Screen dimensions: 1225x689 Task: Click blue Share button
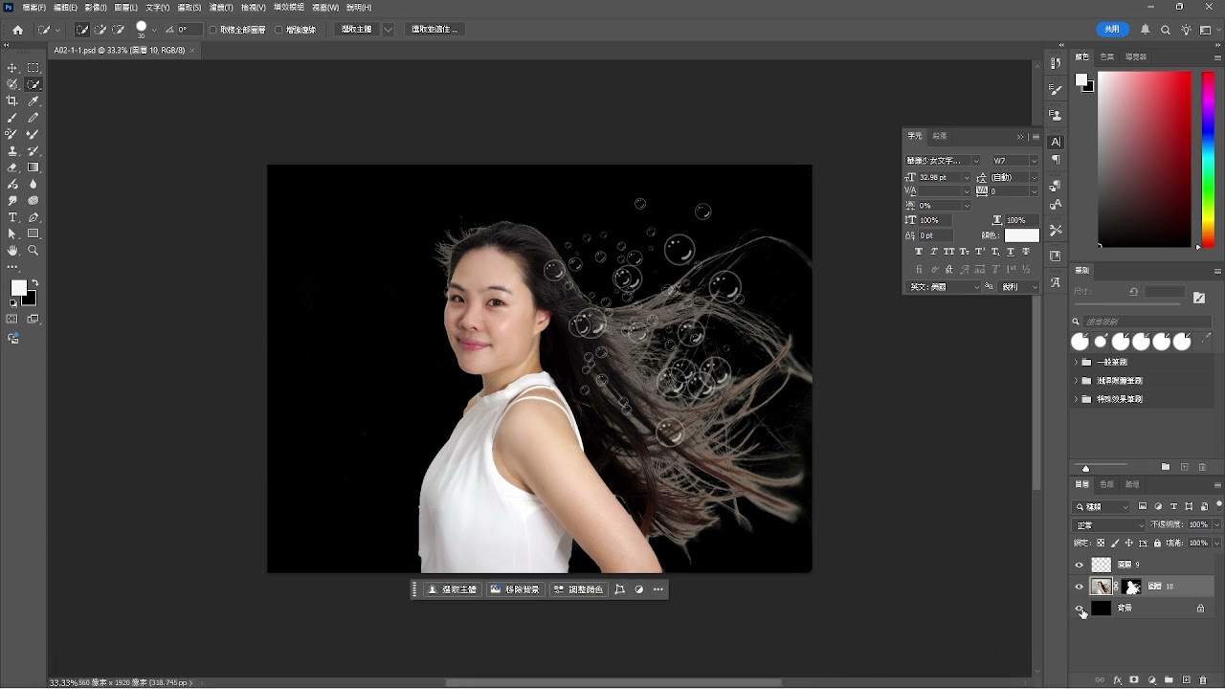coord(1112,30)
